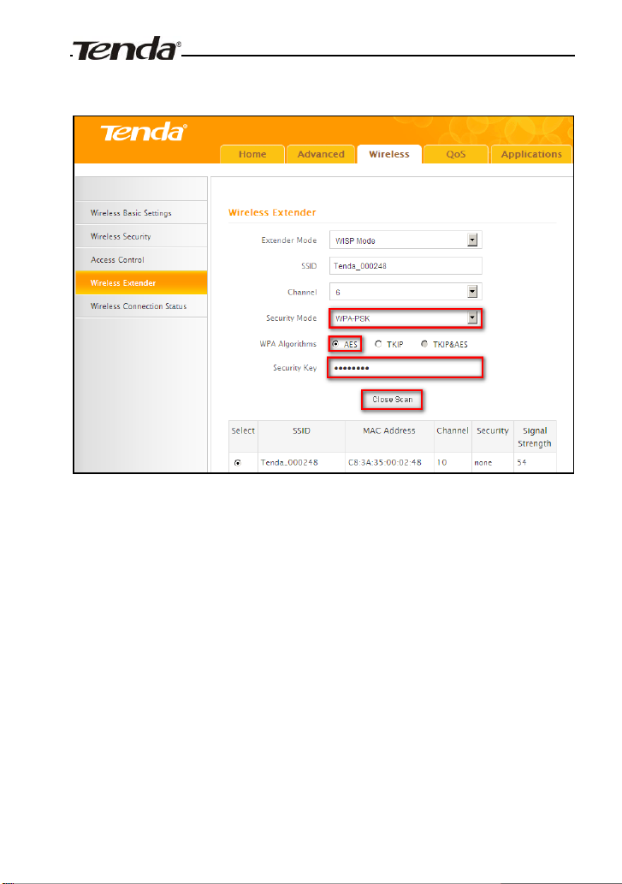Expand the Extender Mode dropdown arrow

tap(472, 240)
